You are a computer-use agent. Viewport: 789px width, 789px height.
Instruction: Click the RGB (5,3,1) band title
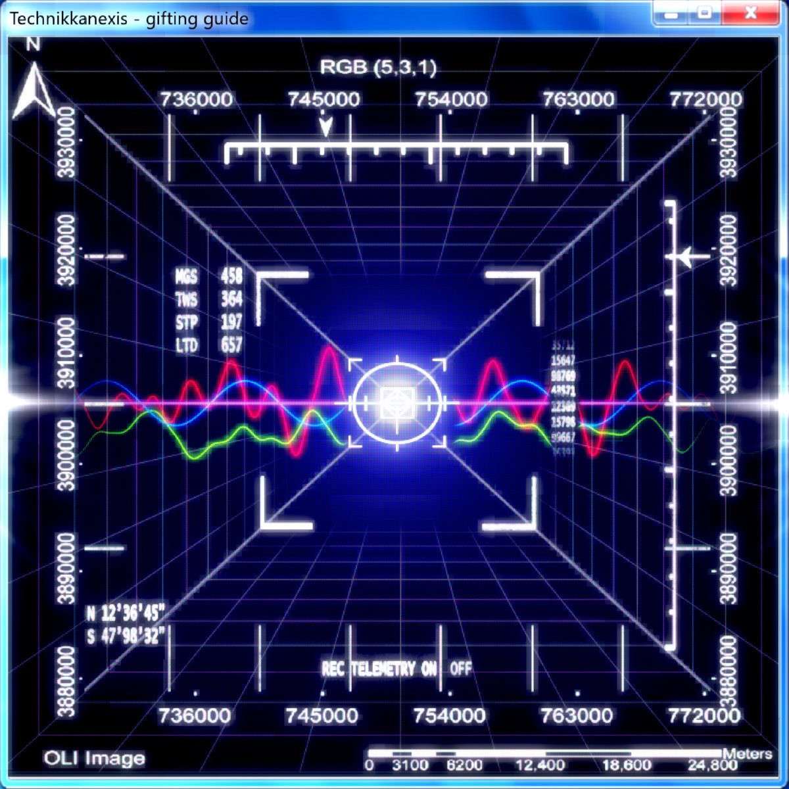[378, 67]
